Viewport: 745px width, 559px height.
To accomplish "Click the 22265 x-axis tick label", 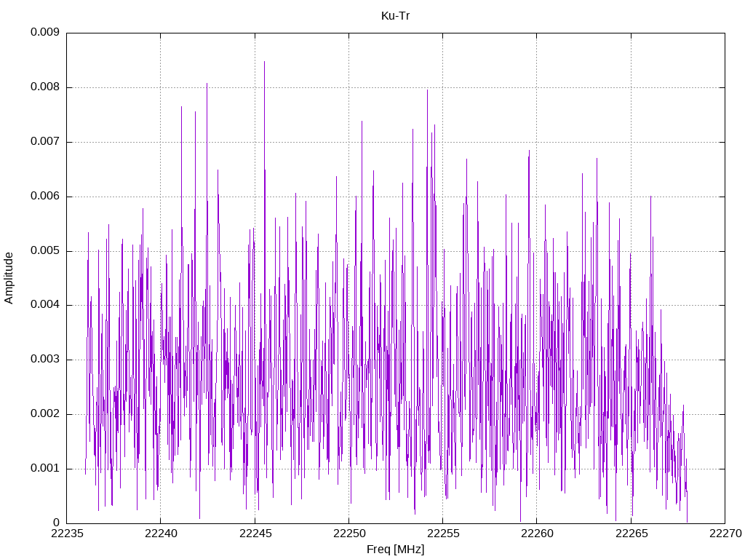I will coord(632,534).
